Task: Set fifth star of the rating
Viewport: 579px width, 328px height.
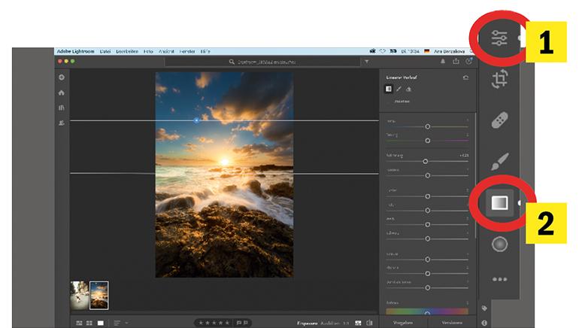Action: tap(227, 323)
